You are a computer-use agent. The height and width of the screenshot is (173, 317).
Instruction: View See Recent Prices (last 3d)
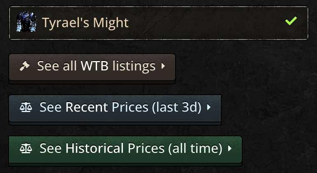pos(115,108)
